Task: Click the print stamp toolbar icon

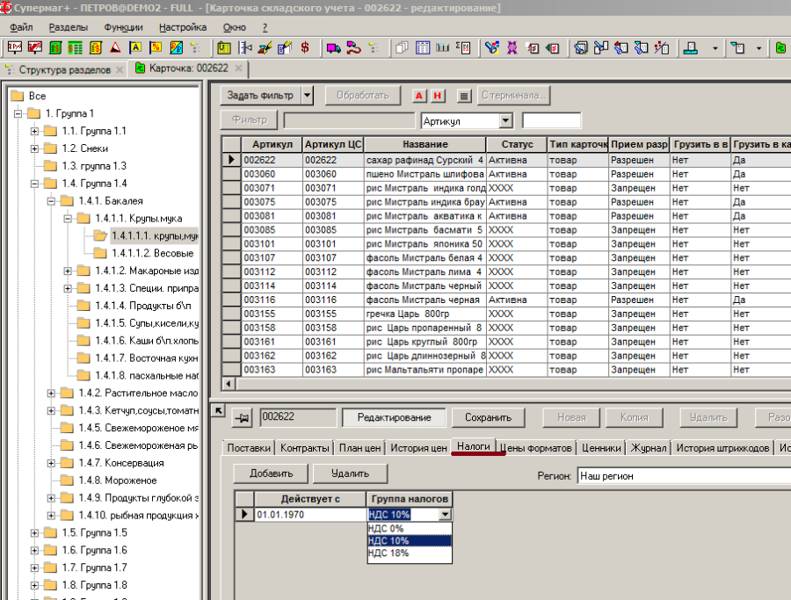Action: pos(690,48)
